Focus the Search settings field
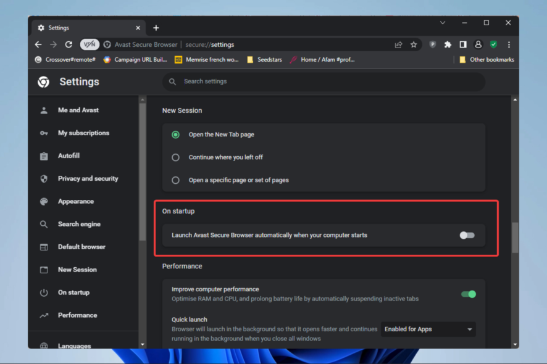The height and width of the screenshot is (364, 547). [324, 81]
